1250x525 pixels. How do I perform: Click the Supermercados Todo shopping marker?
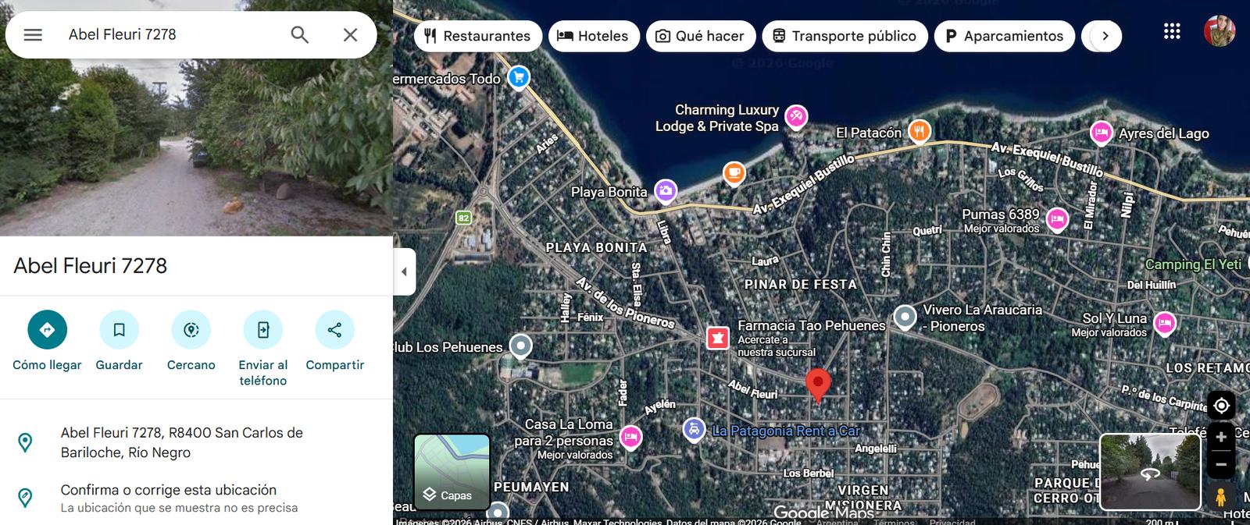518,77
